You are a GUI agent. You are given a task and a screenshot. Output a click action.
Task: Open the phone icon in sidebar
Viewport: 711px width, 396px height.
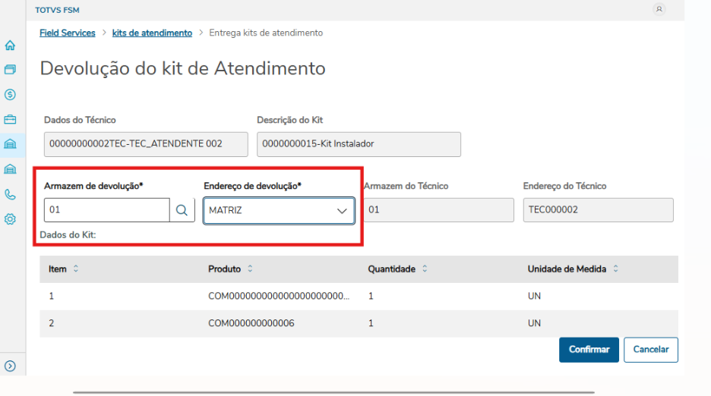(10, 194)
